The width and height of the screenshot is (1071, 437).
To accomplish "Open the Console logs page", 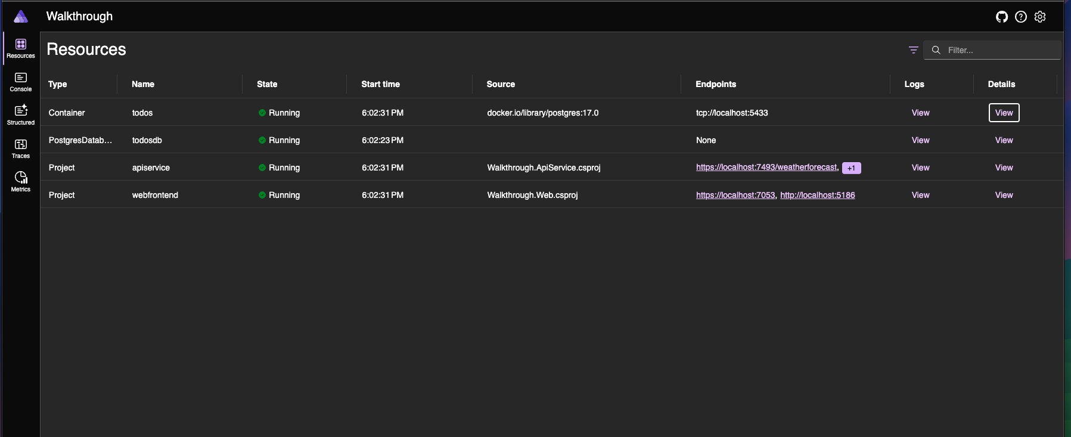I will [x=21, y=82].
